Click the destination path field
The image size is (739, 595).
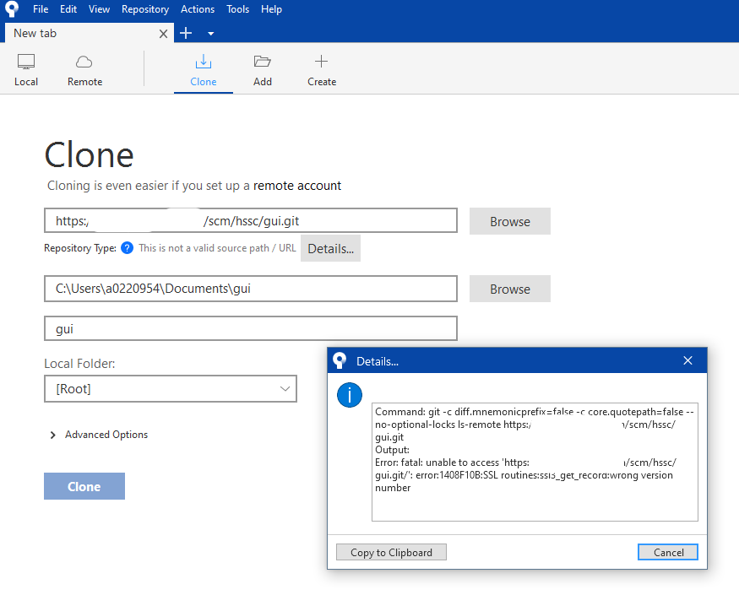251,289
